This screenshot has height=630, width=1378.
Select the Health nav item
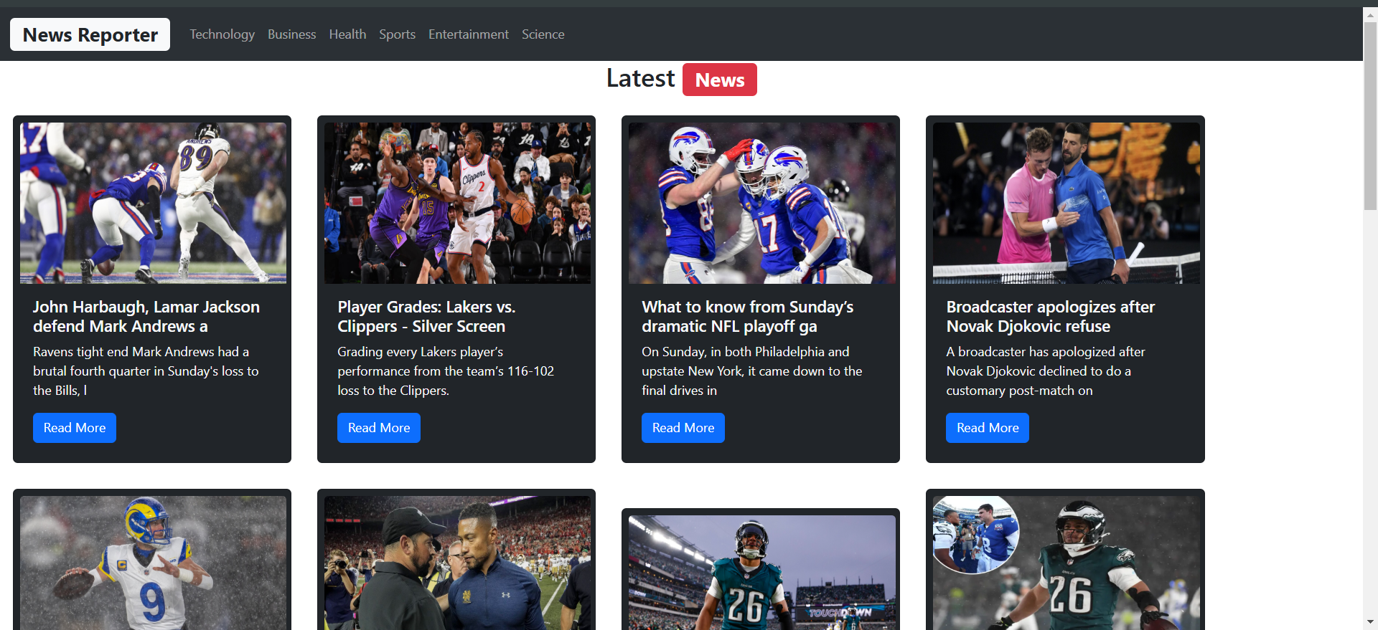pyautogui.click(x=347, y=34)
